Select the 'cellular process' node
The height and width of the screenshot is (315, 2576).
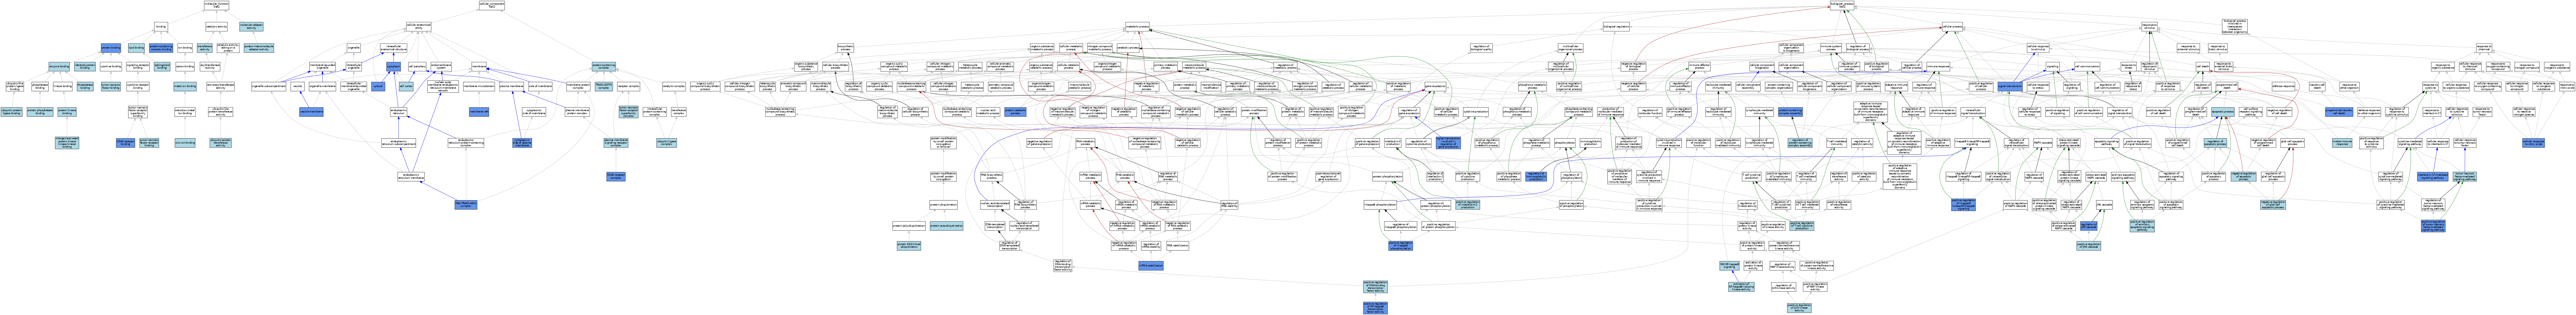point(1952,27)
